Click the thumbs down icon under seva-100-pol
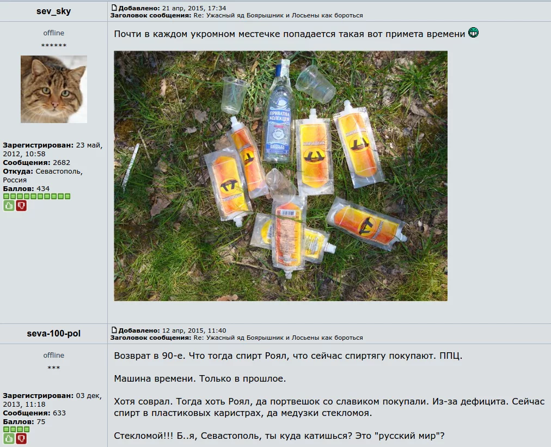 [21, 439]
